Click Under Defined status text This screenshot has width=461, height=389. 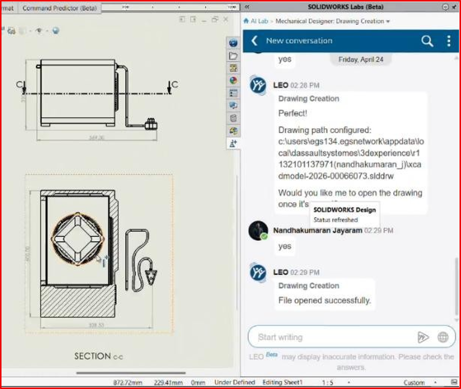[235, 382]
